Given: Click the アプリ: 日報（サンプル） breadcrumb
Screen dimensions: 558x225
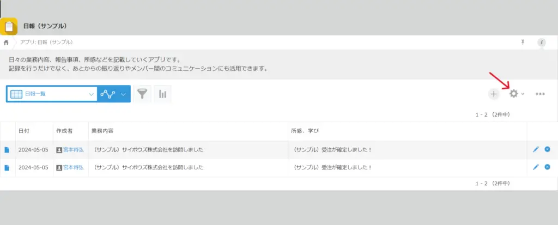Looking at the screenshot, I should [x=46, y=42].
